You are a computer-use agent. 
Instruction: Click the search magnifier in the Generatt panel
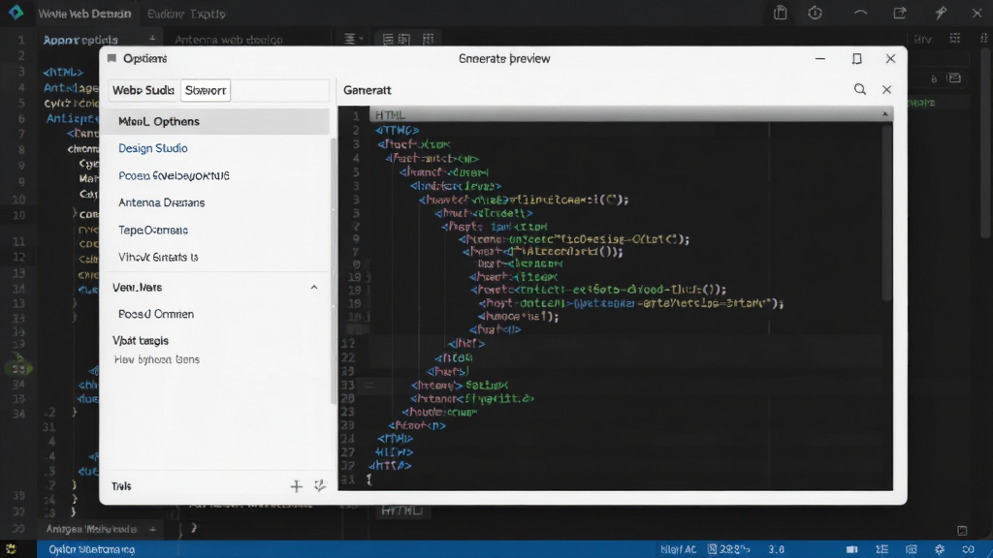click(x=859, y=90)
